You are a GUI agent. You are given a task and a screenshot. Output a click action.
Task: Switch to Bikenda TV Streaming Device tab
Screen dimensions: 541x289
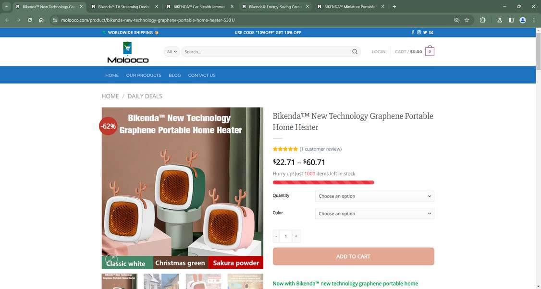click(124, 7)
